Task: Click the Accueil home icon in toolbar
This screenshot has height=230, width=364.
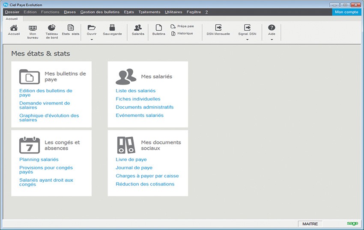Action: click(x=14, y=29)
